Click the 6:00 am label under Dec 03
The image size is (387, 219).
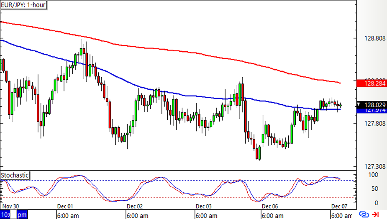[207, 216]
